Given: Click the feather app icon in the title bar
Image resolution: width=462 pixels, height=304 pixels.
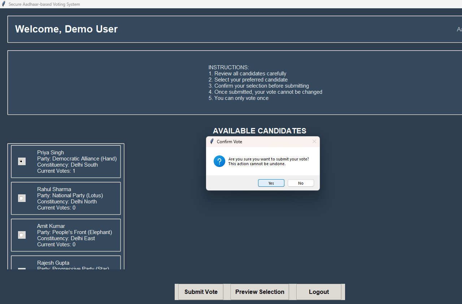Looking at the screenshot, I should pos(4,4).
